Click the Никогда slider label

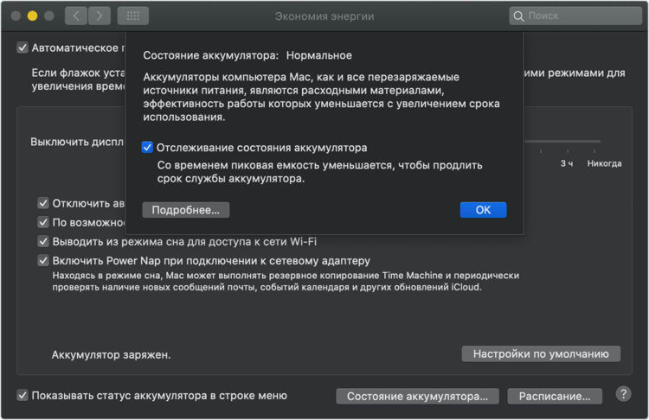tap(604, 163)
